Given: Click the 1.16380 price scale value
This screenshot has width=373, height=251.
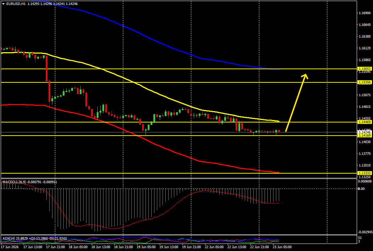Looking at the screenshot, I should [364, 37].
